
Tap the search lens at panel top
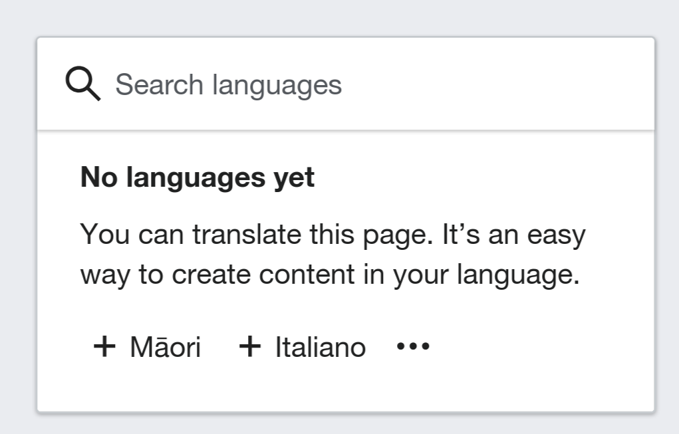(83, 84)
